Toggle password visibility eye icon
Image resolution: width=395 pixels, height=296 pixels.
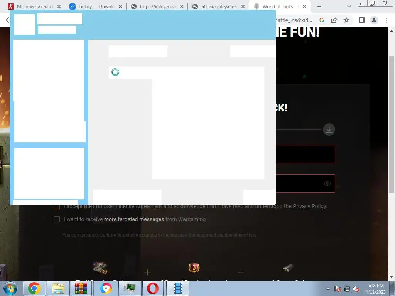point(327,183)
